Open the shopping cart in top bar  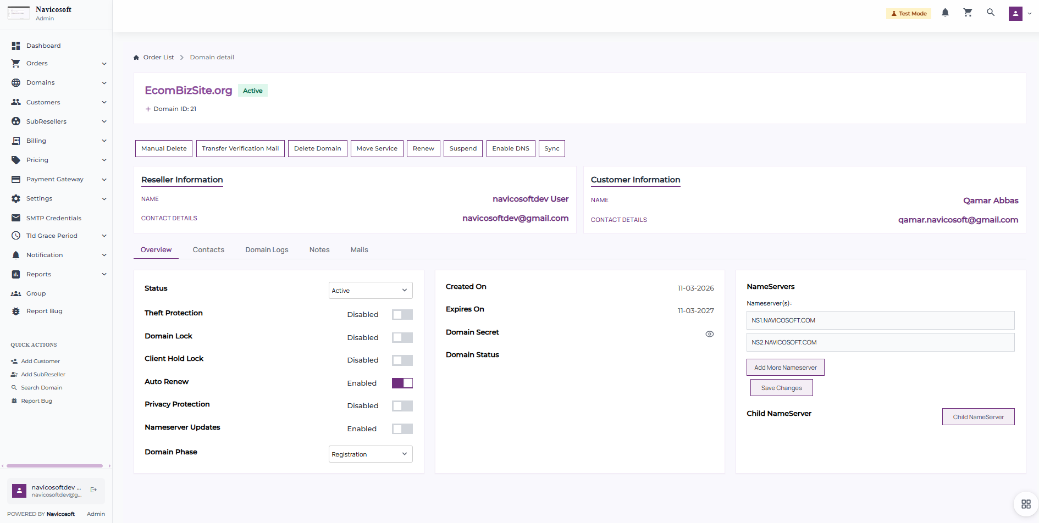click(x=968, y=13)
